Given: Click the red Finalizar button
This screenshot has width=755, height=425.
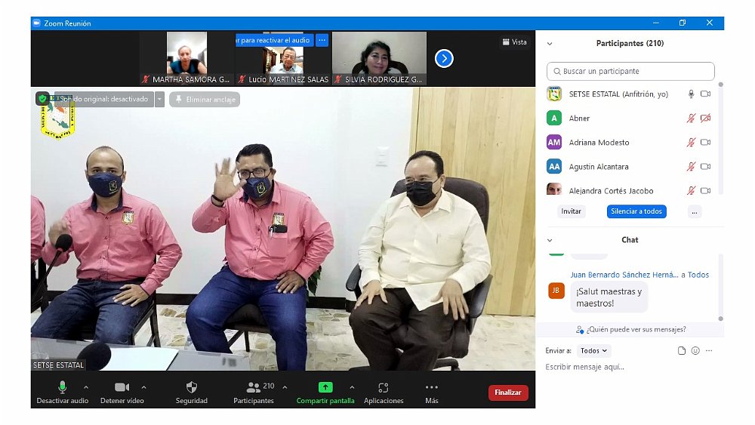Looking at the screenshot, I should click(508, 393).
